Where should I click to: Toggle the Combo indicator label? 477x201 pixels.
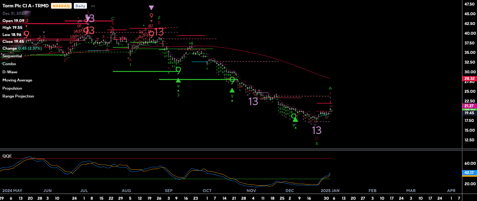coord(9,64)
